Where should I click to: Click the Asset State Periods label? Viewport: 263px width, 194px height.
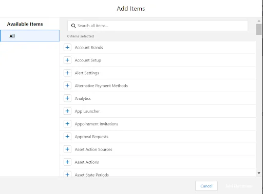point(91,175)
